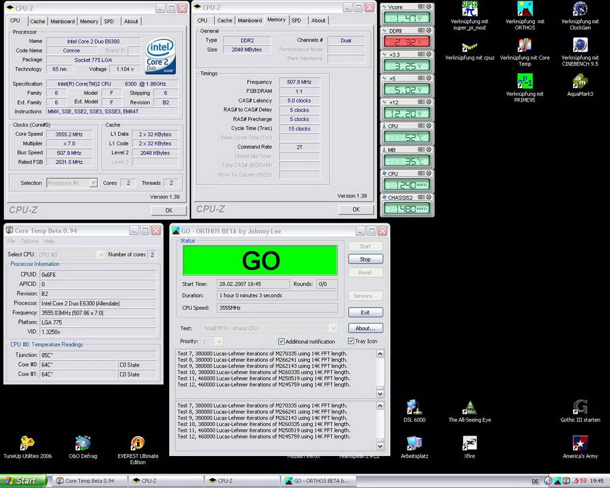Click the Tjunction 85C field

tap(98, 355)
